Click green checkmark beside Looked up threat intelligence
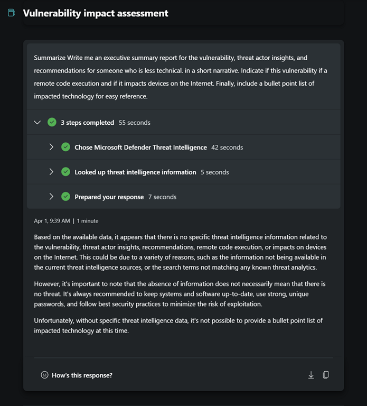The width and height of the screenshot is (367, 406). click(x=65, y=172)
